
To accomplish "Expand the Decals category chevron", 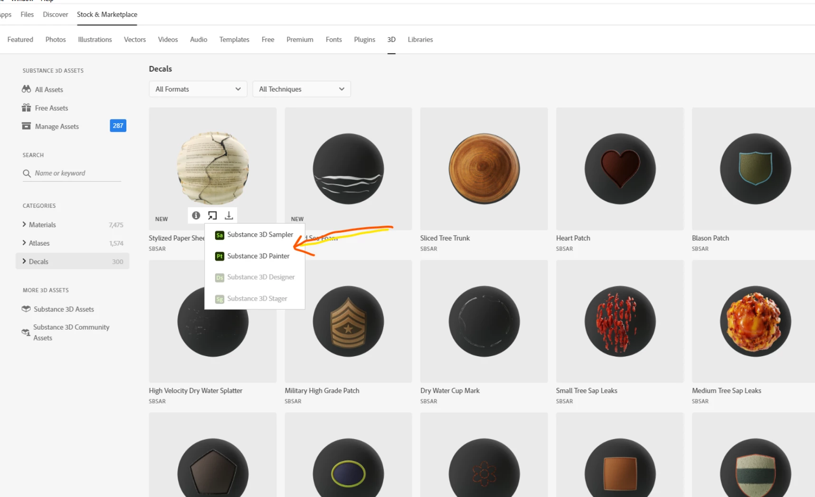I will 24,261.
